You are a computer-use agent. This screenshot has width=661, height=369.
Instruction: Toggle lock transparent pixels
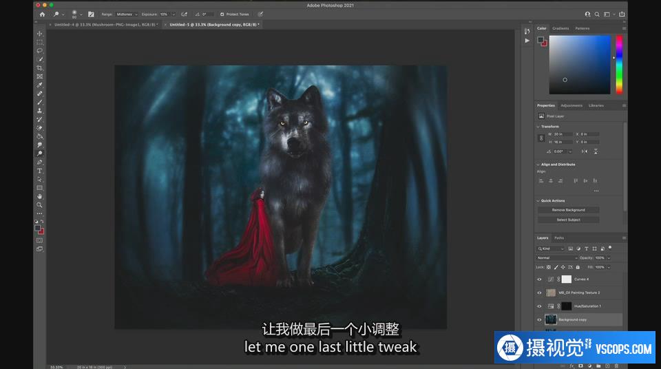point(549,267)
